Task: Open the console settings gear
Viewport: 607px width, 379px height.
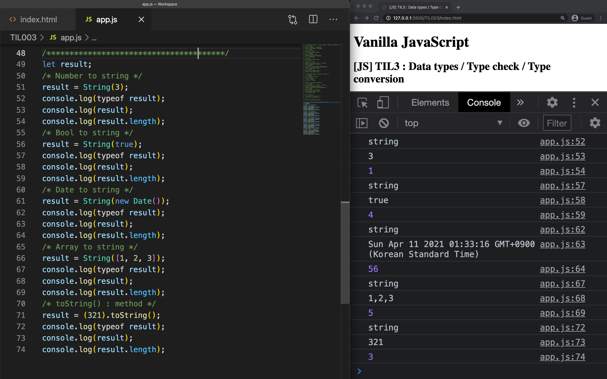Action: tap(595, 123)
